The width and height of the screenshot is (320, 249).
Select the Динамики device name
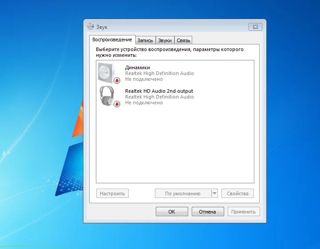(138, 67)
